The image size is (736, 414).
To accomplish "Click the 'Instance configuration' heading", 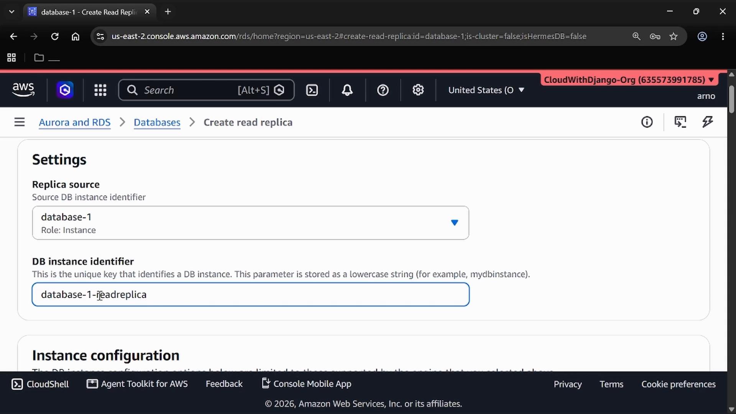I will point(106,355).
